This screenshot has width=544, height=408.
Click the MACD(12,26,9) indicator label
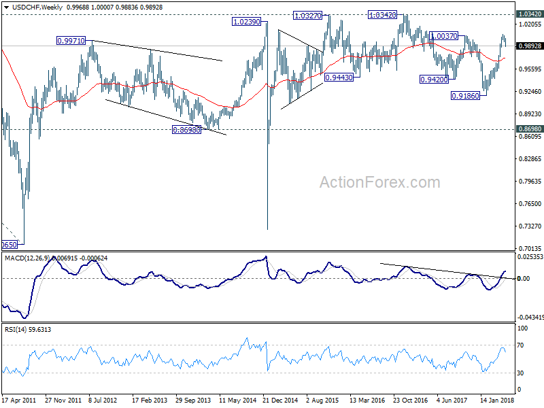coord(27,258)
